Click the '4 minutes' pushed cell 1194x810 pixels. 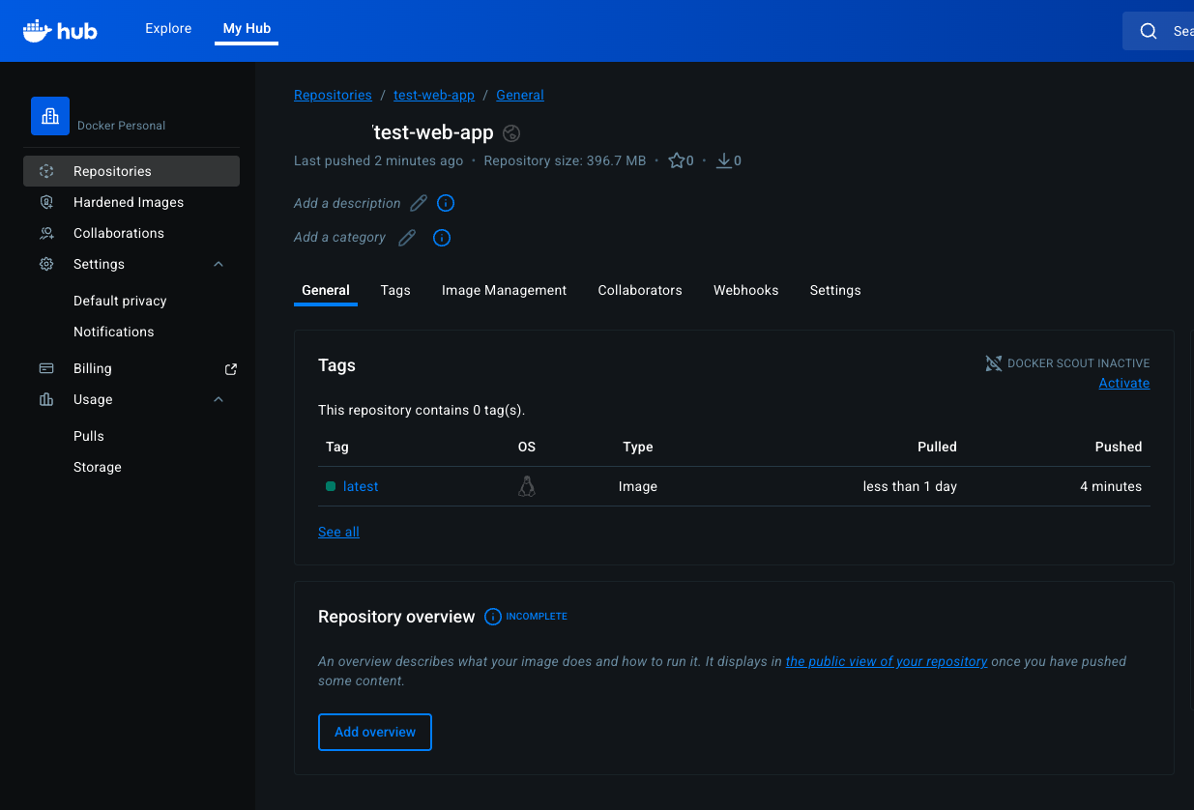[x=1111, y=486]
